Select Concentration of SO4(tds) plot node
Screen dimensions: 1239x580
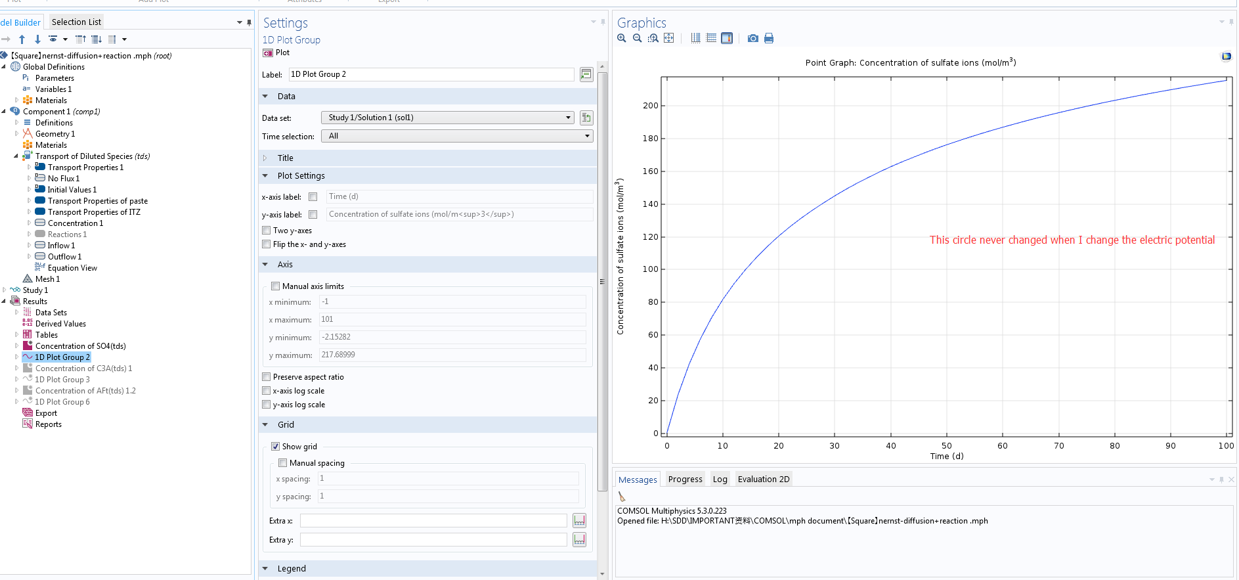click(x=80, y=346)
